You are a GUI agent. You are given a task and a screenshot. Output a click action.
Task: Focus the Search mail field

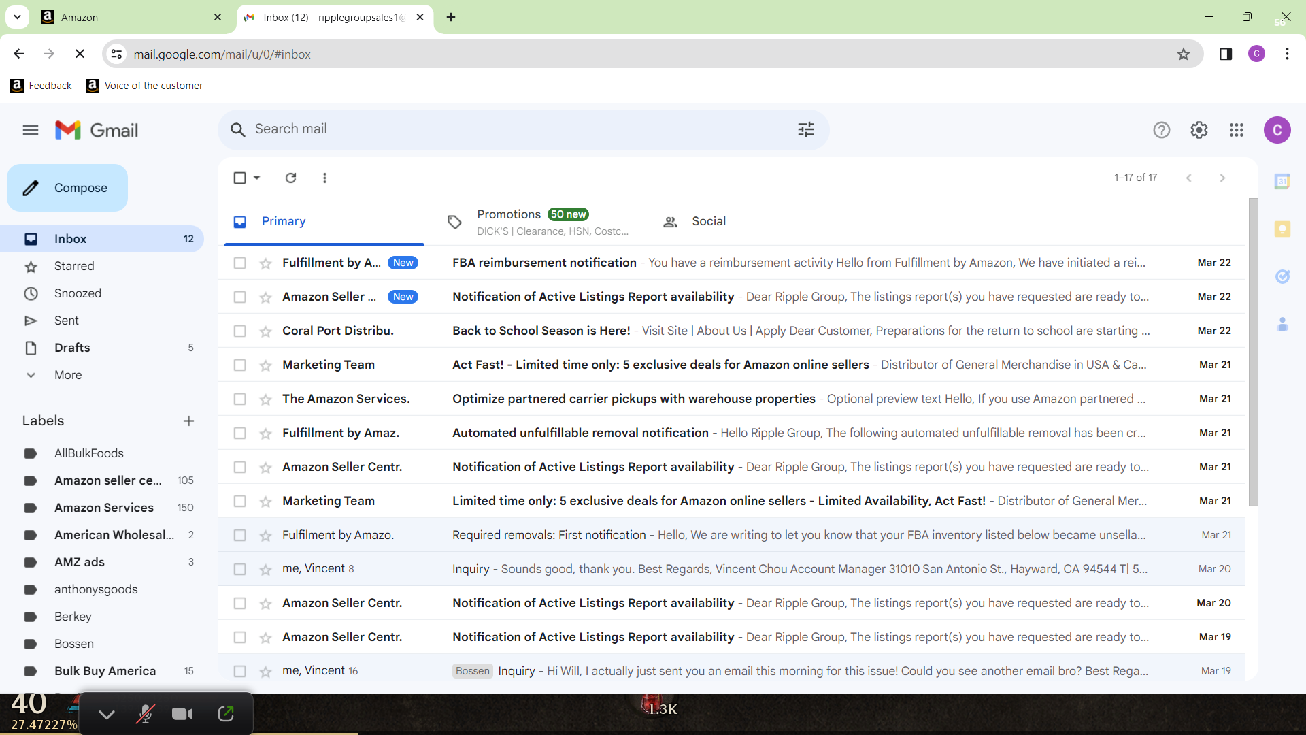524,129
